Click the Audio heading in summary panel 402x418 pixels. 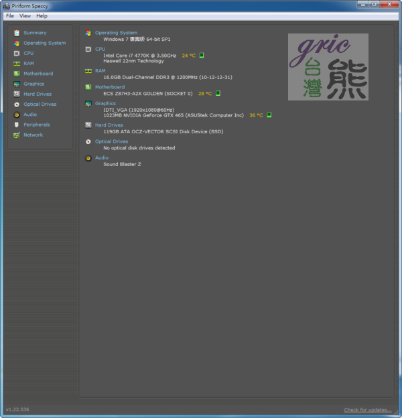[102, 158]
